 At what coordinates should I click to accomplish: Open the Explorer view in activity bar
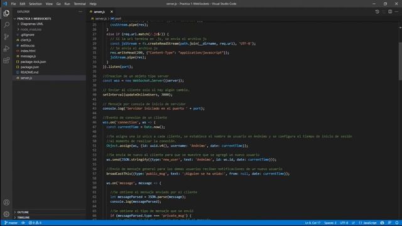click(x=6, y=13)
